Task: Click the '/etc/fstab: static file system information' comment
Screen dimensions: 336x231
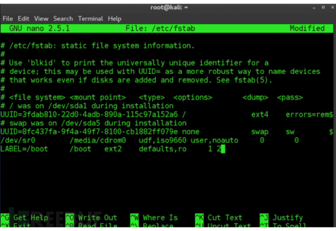Action: (98, 46)
